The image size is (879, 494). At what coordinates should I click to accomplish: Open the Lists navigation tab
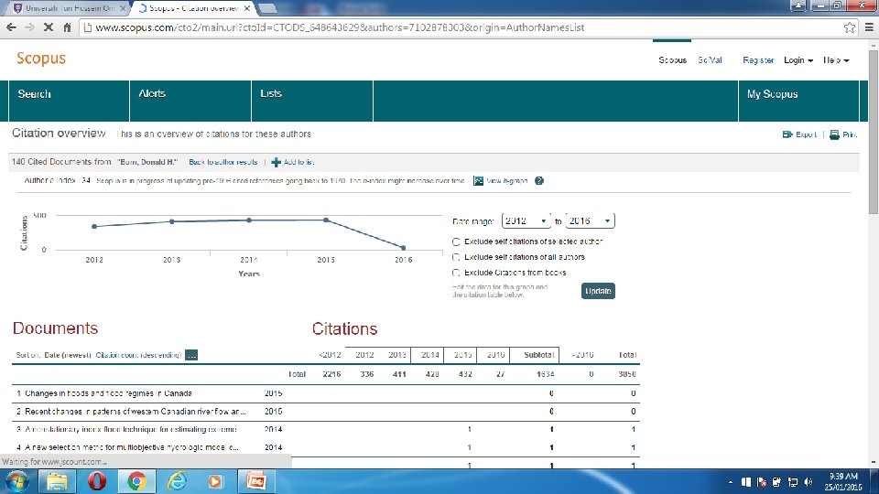tap(311, 101)
